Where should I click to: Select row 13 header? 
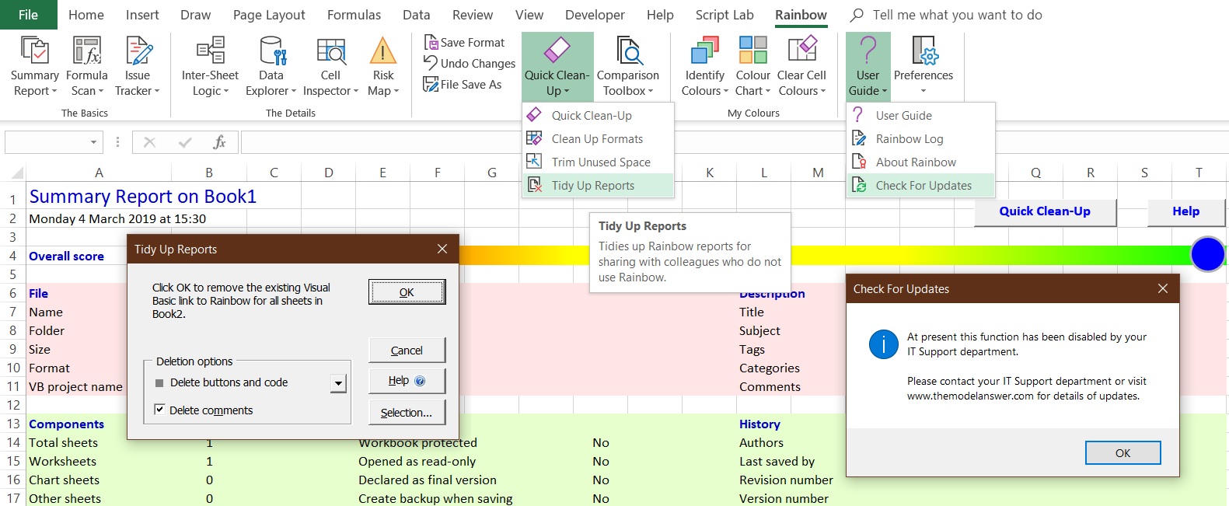pos(13,424)
